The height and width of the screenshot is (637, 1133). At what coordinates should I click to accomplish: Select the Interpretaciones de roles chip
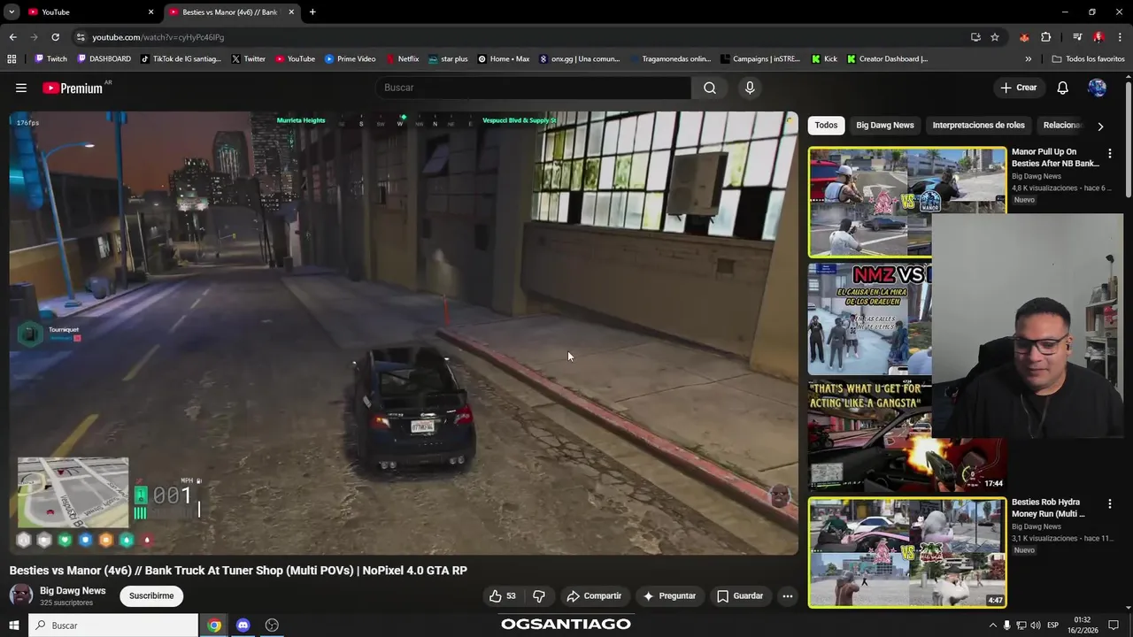[x=978, y=126]
